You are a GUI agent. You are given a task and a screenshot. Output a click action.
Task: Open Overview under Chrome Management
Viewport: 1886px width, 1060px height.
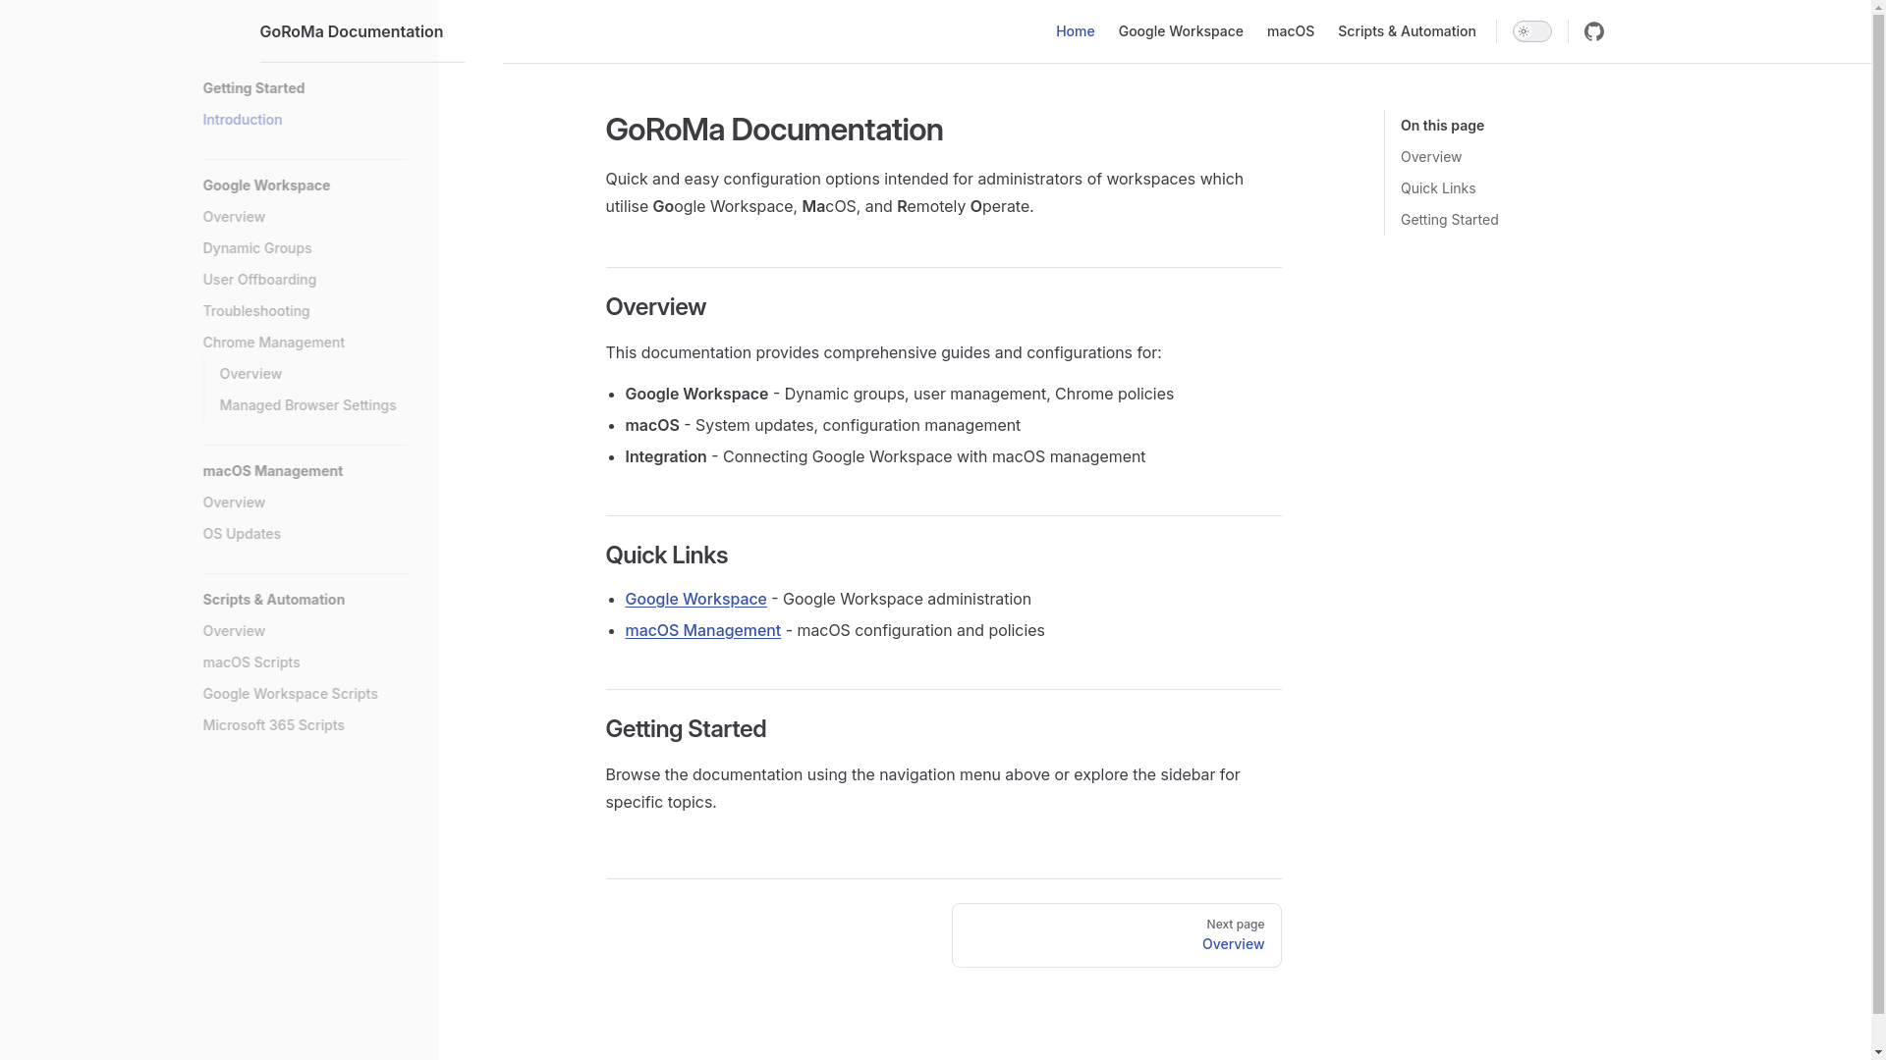[x=250, y=374]
